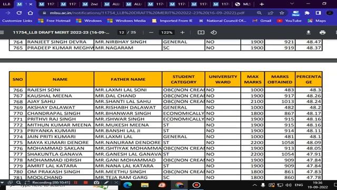Open the Windows bookmark
The image size is (337, 190).
89,21
